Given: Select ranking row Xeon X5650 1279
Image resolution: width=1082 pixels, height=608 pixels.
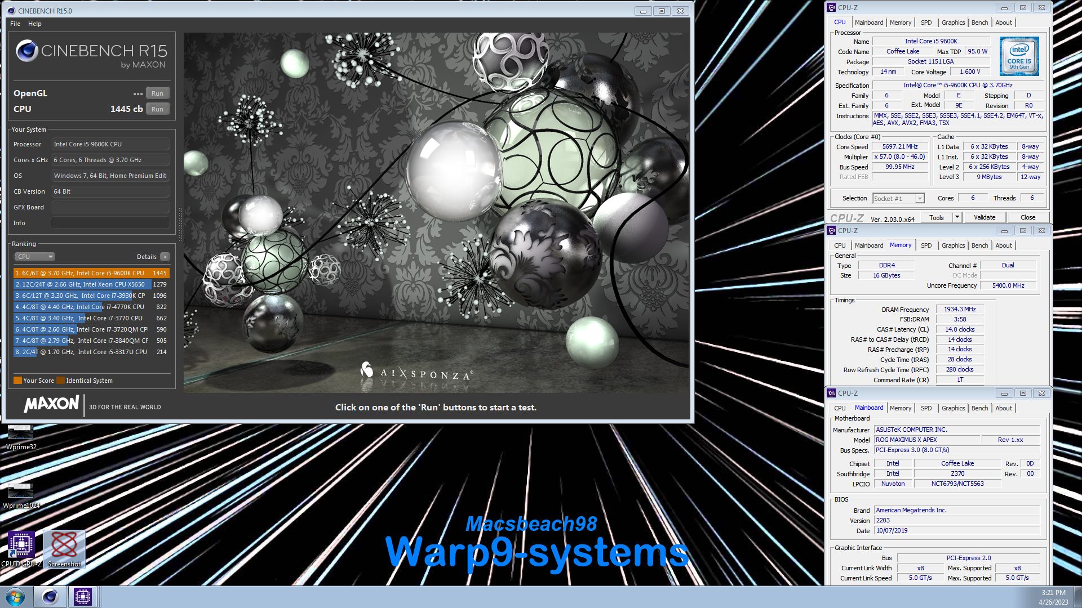Looking at the screenshot, I should 91,284.
